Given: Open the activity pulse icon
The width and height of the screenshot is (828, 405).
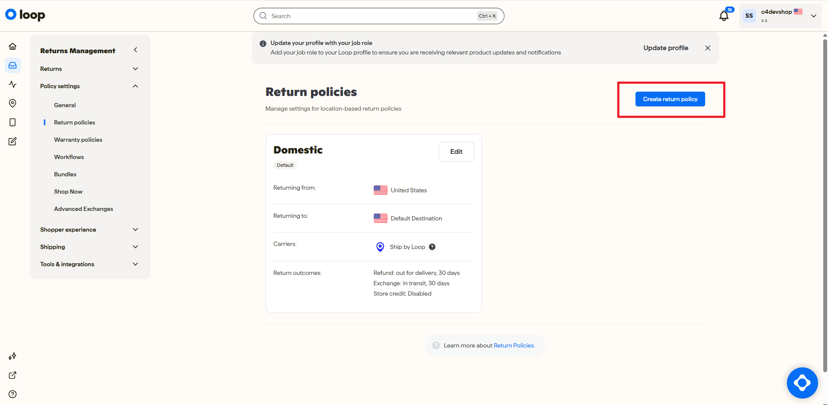Looking at the screenshot, I should 13,84.
